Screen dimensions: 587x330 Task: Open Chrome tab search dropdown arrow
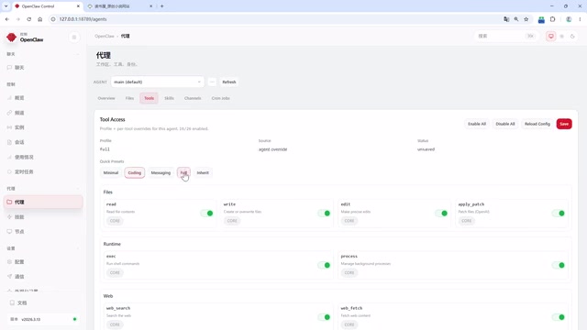point(6,6)
